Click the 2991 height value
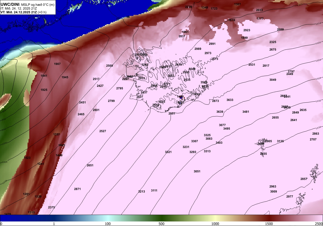Viewport: 323px width, 226px height. 212,44
